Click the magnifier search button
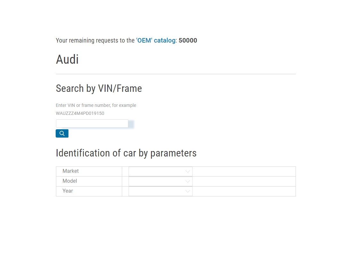Viewport: 340px width, 263px height. point(62,133)
